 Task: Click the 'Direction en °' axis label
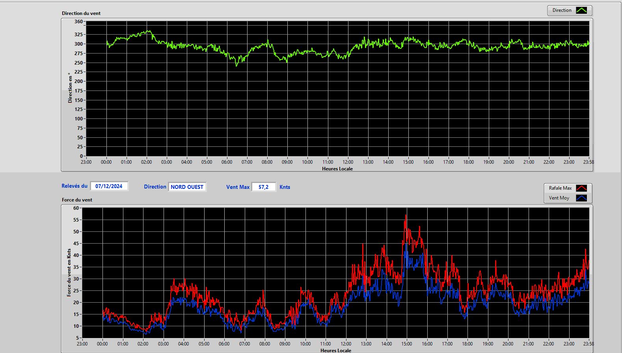70,88
